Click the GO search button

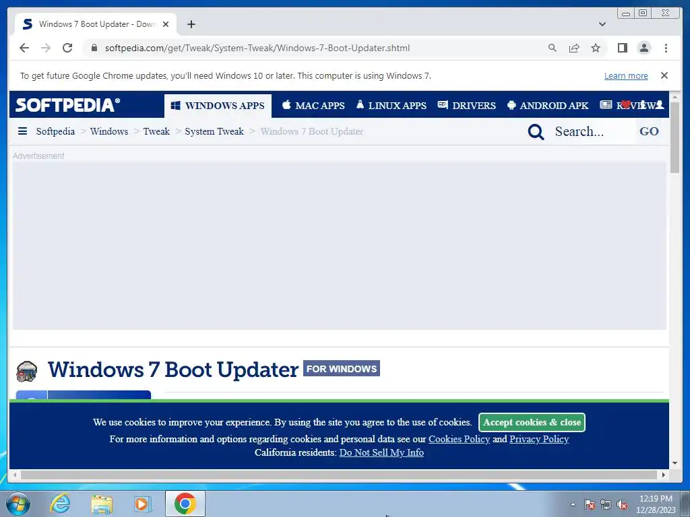pos(649,131)
